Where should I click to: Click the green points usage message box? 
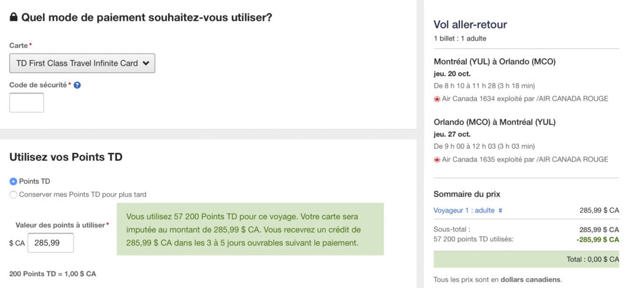[250, 230]
